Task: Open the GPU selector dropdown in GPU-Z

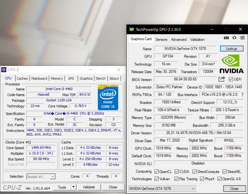Action: [x=162, y=188]
